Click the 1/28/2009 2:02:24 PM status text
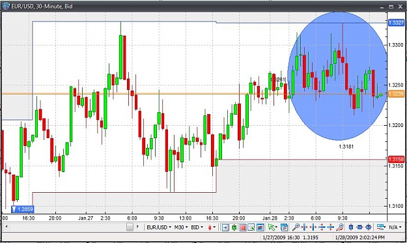 coord(360,237)
